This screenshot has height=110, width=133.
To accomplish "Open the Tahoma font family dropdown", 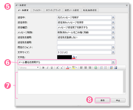I will point(38,67).
